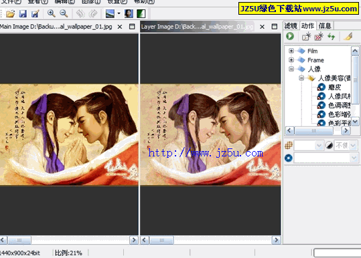Click the new action sparkle icon

click(x=307, y=36)
